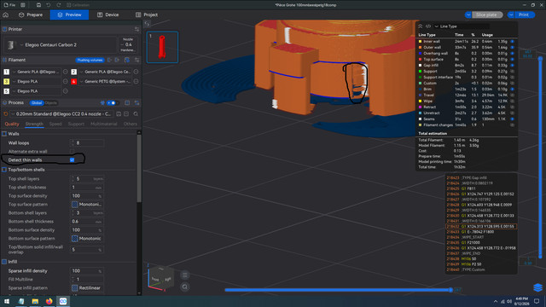The width and height of the screenshot is (546, 307).
Task: Open the Support settings tab
Action: click(76, 124)
